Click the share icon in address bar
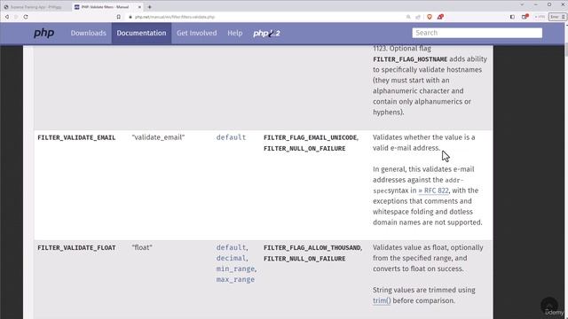Image resolution: width=568 pixels, height=319 pixels. [x=418, y=17]
